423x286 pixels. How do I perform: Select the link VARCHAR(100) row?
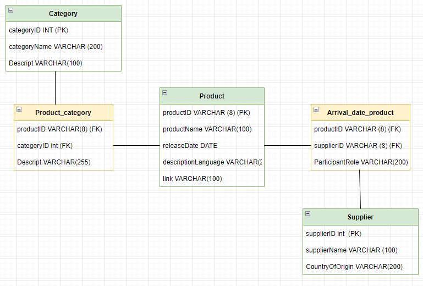click(212, 179)
